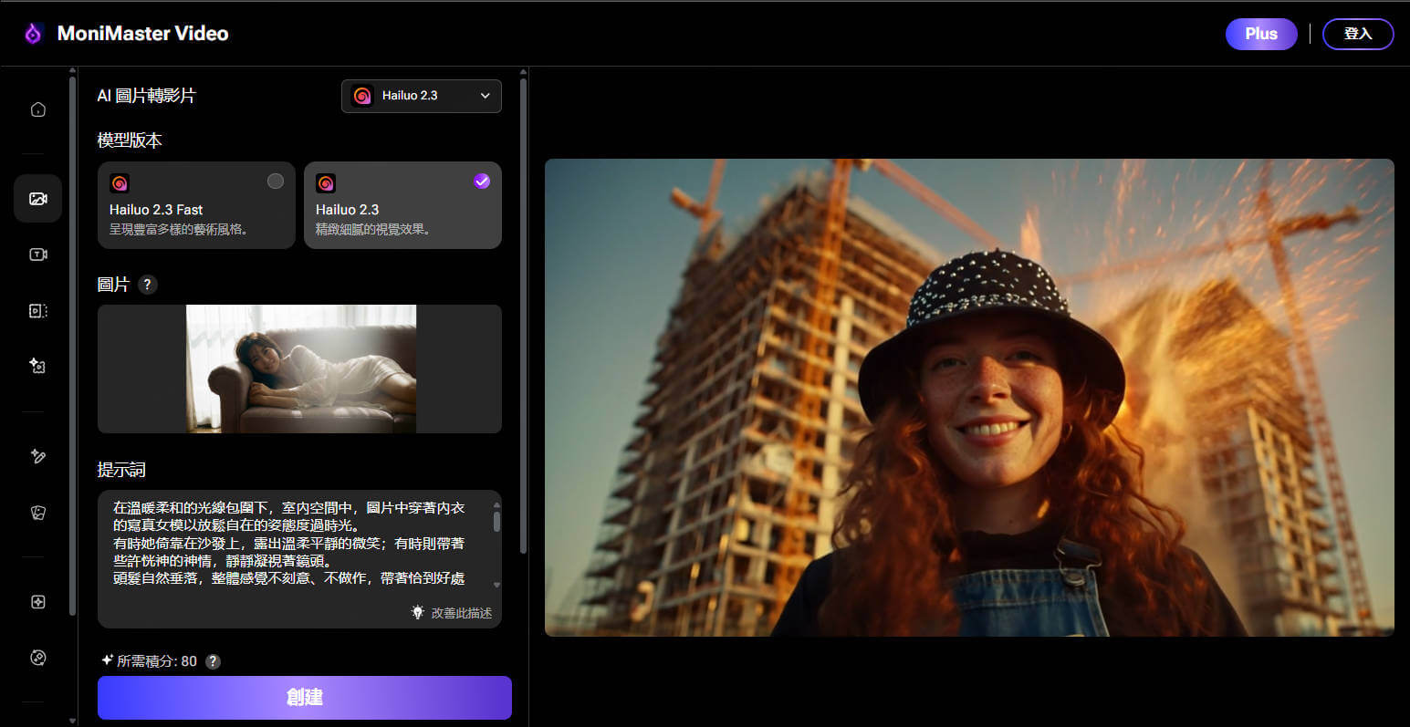Go to Home via sidebar house icon
Viewport: 1410px width, 727px height.
(37, 109)
